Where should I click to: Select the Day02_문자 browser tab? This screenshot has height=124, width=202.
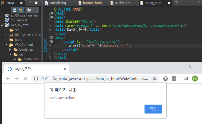coord(37,69)
